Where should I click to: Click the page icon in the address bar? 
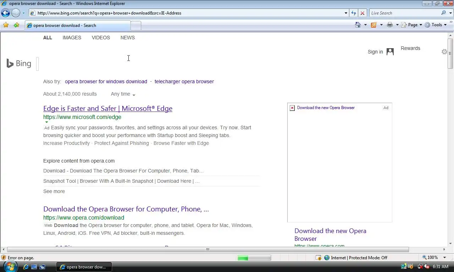coord(33,13)
